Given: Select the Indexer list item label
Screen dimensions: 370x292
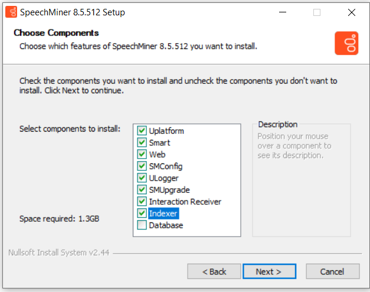Looking at the screenshot, I should pyautogui.click(x=163, y=214).
